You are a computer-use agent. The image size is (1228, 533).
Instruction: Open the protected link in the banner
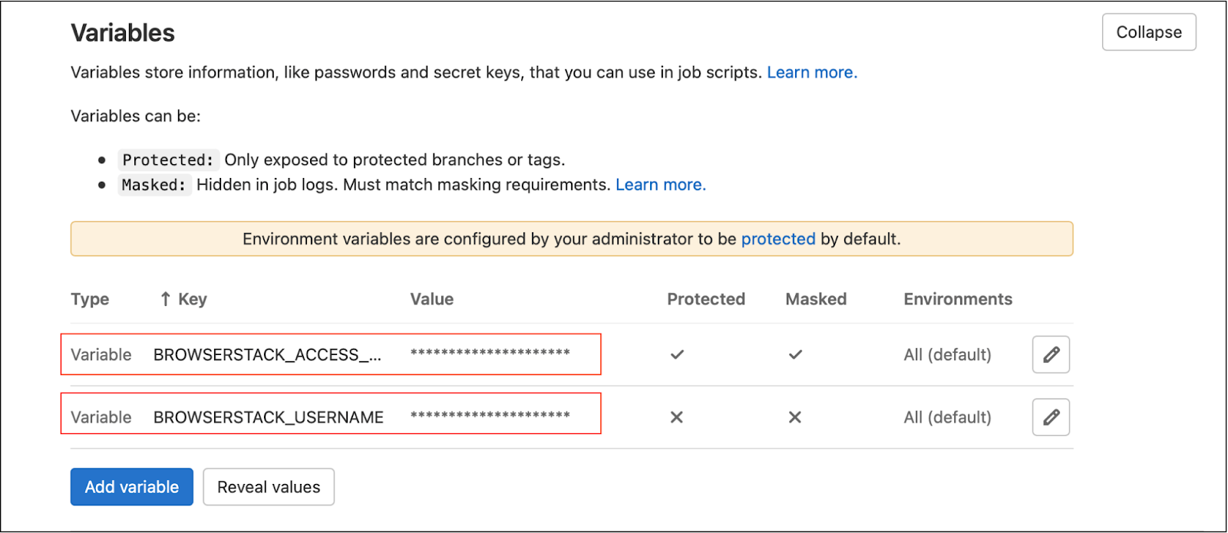coord(777,239)
